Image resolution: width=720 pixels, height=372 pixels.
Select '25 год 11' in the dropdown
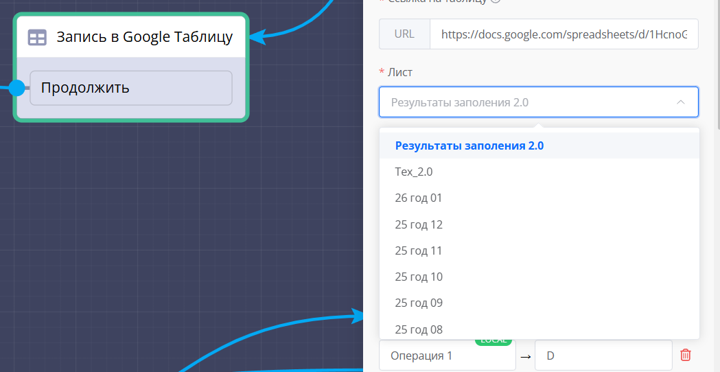point(419,251)
